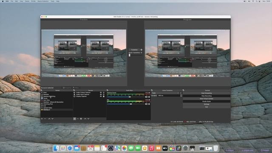Open OBS icon in the Dock
272x153 pixels.
pyautogui.click(x=110, y=148)
